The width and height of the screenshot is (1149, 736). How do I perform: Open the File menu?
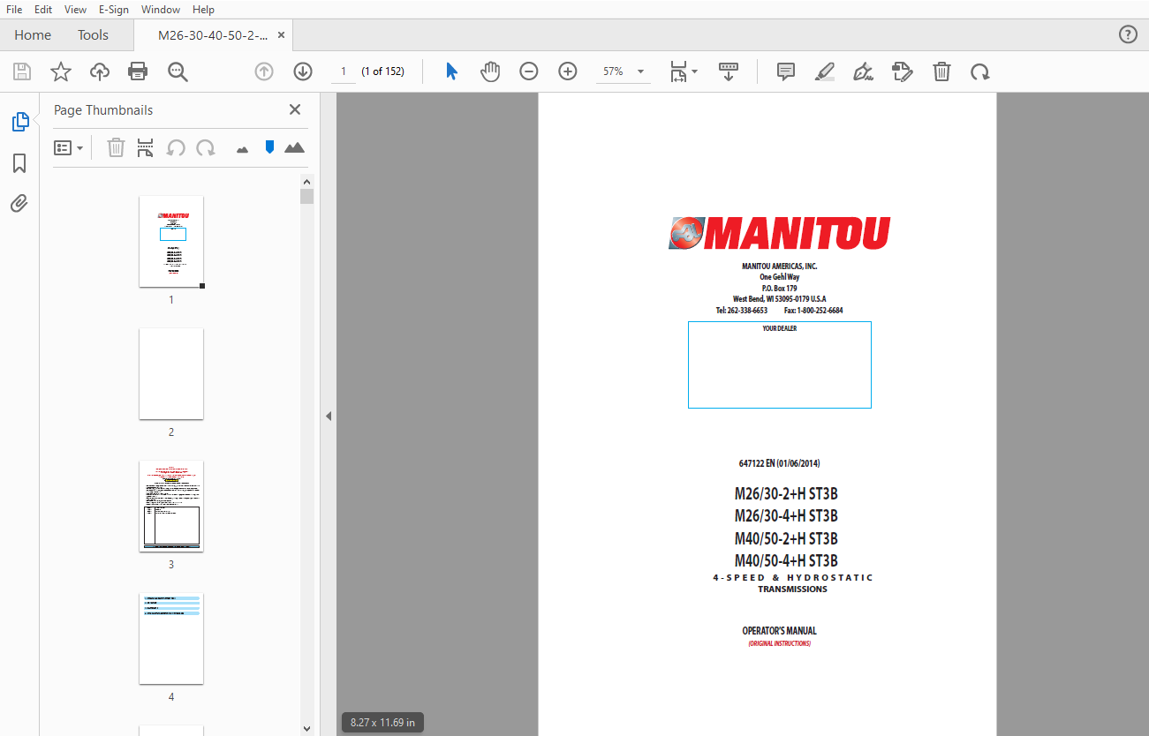[14, 9]
